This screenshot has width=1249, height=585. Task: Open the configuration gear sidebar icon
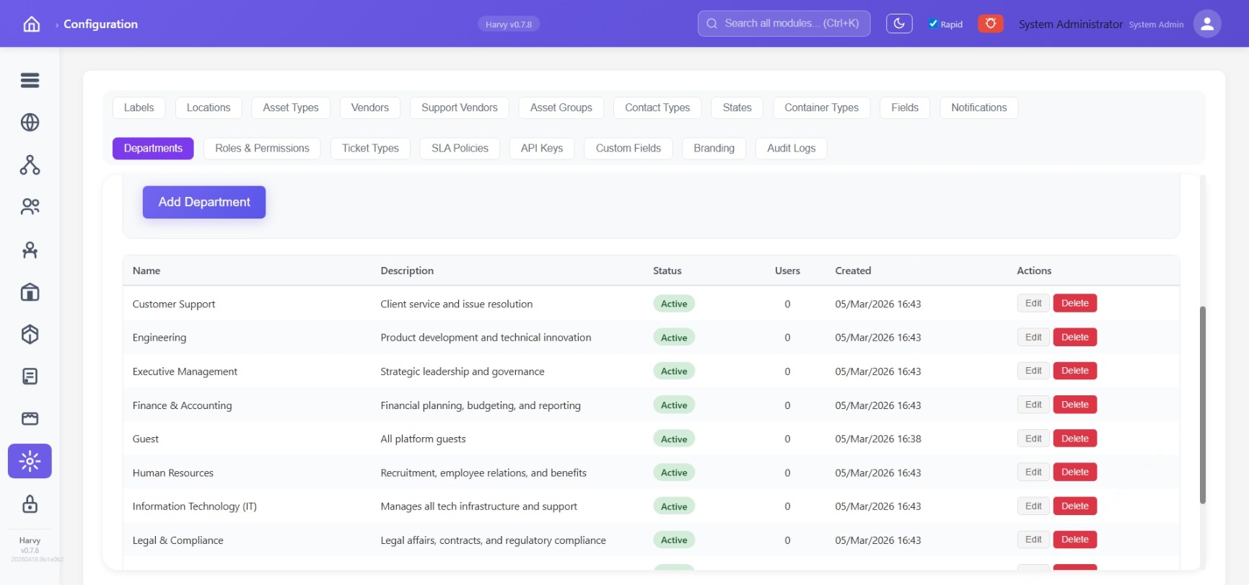point(30,461)
